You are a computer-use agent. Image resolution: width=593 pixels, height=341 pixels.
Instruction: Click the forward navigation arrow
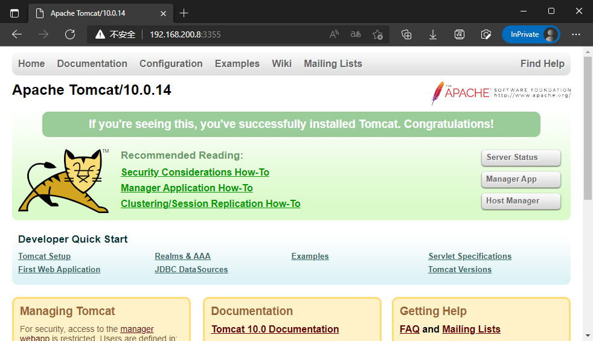tap(43, 34)
